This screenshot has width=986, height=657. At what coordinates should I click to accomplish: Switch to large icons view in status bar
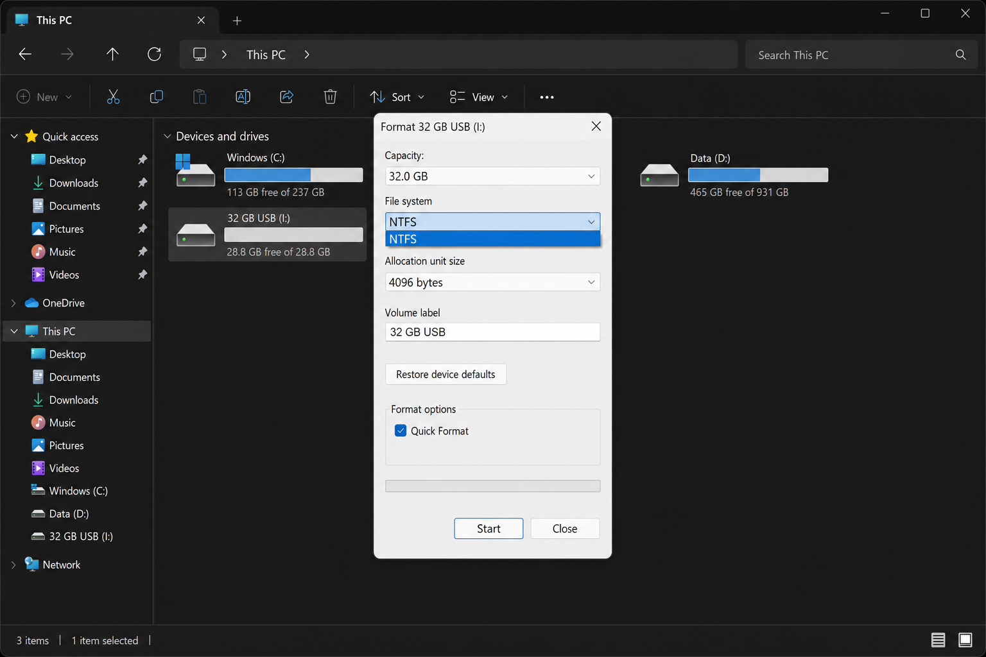click(965, 640)
